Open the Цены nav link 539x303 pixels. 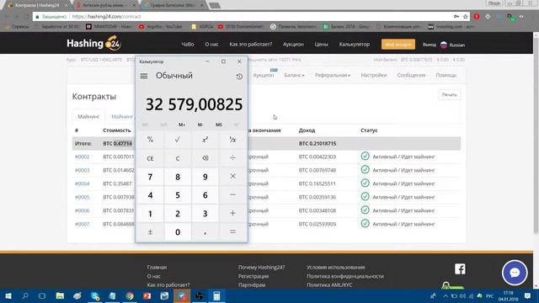[x=321, y=45]
